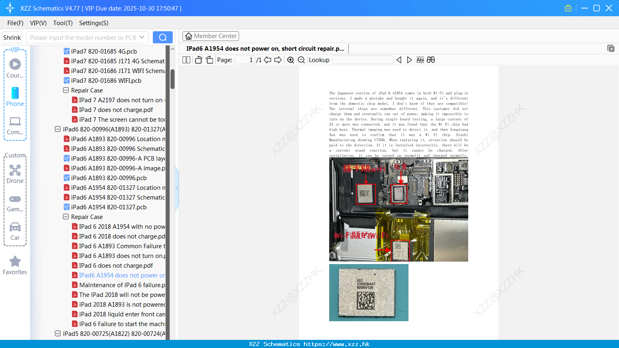The image size is (619, 348).
Task: Open the Car category
Action: 15,231
